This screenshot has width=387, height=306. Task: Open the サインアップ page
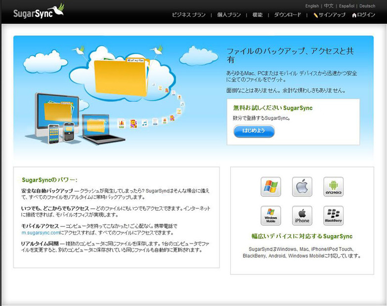[332, 15]
